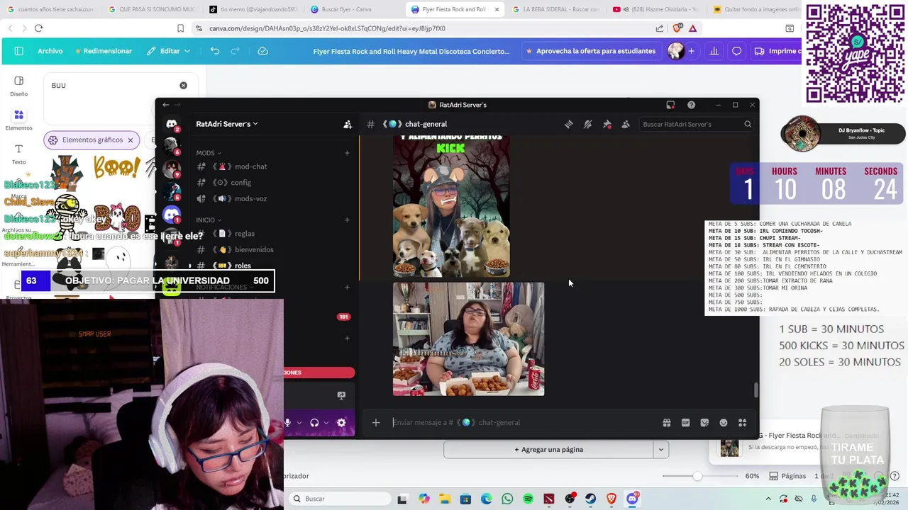Open pinned messages in Discord header
Viewport: 908px width, 510px height.
click(x=607, y=124)
